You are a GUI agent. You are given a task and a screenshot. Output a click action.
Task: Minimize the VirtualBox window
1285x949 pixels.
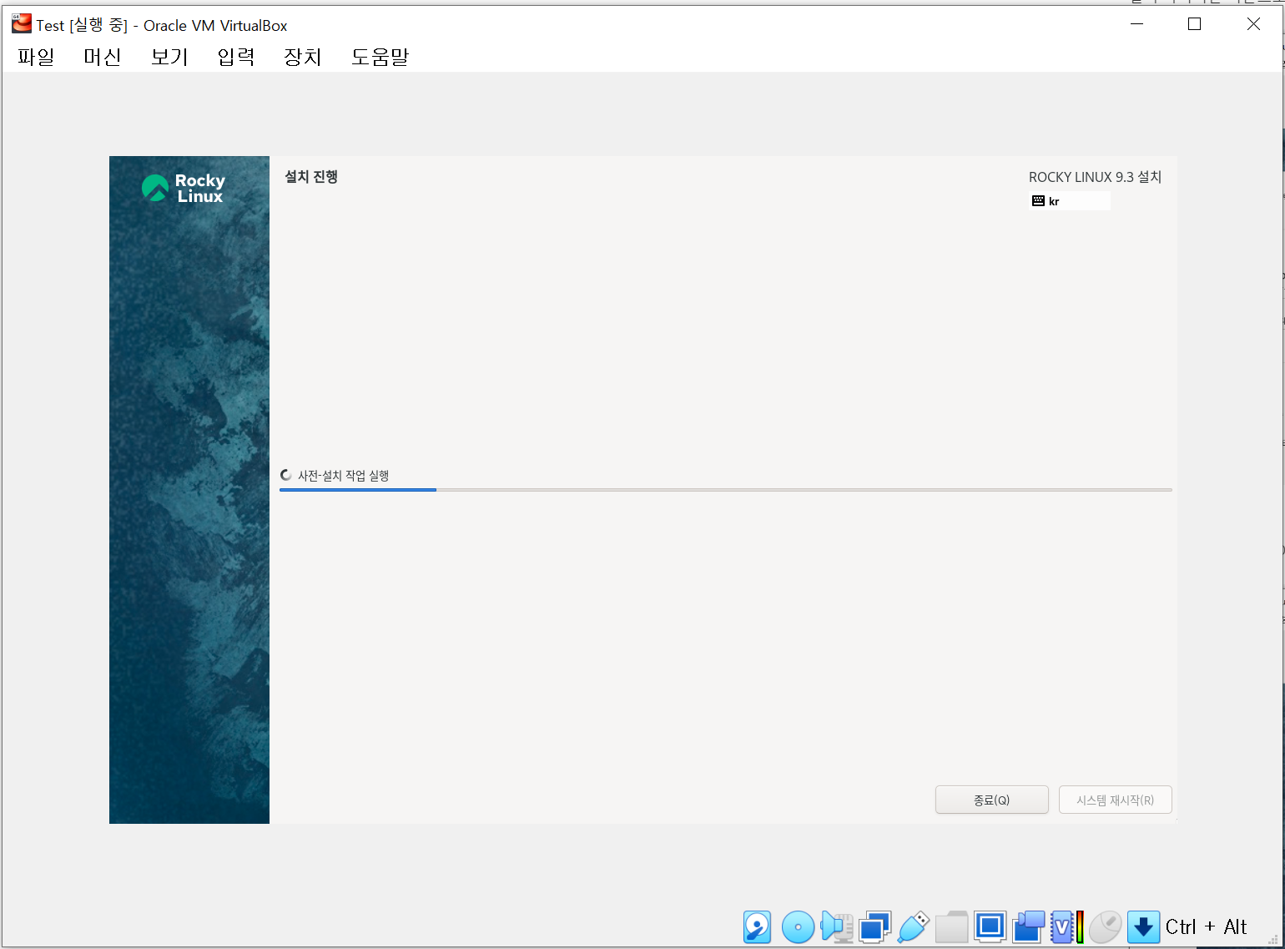tap(1136, 24)
